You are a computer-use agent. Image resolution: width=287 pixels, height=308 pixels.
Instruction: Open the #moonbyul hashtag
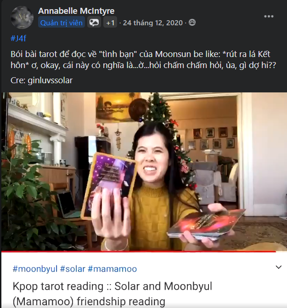pyautogui.click(x=35, y=269)
